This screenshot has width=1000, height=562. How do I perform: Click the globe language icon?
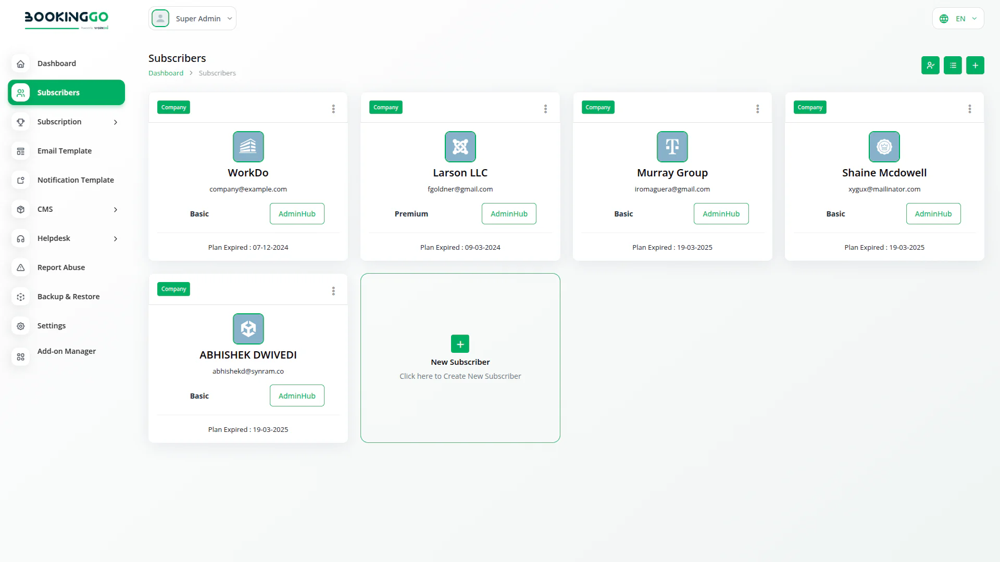[944, 19]
